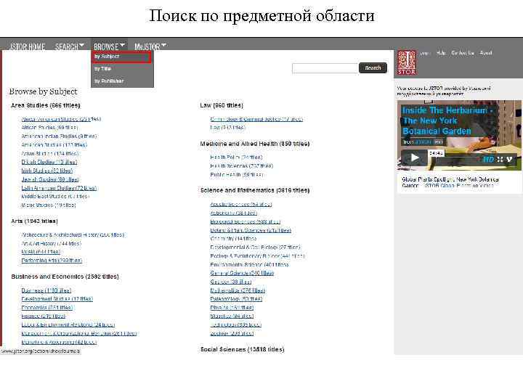Select by Title in Browse menu

[102, 69]
